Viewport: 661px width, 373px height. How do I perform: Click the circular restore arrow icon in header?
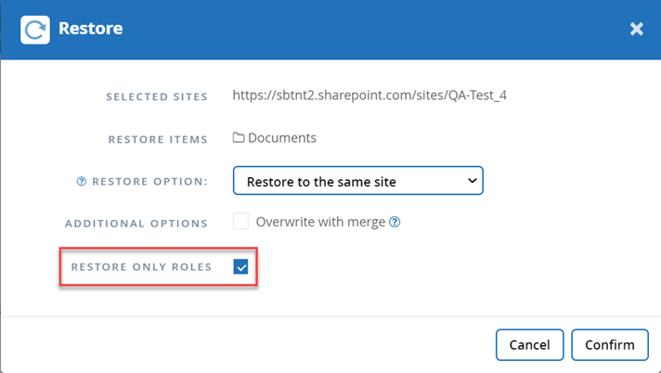tap(34, 29)
